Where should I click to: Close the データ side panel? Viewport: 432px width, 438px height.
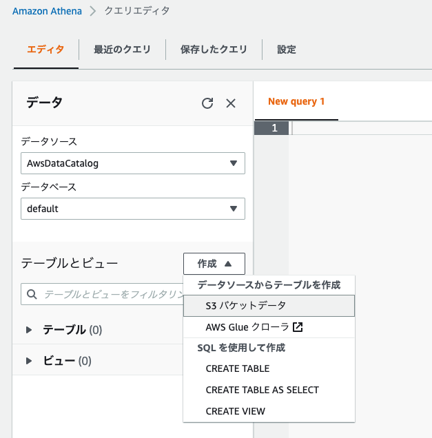(231, 103)
